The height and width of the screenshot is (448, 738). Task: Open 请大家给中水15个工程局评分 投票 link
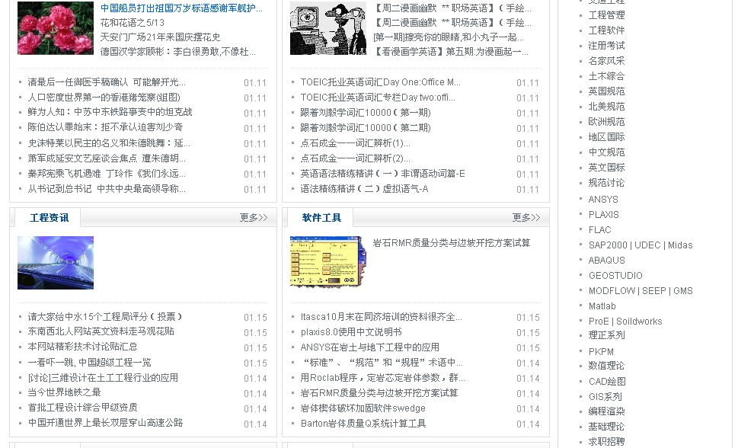[x=104, y=316]
